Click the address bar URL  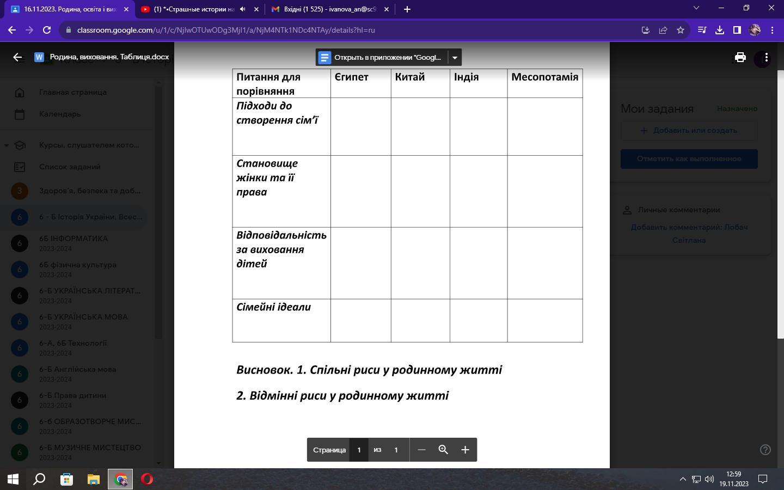click(226, 30)
